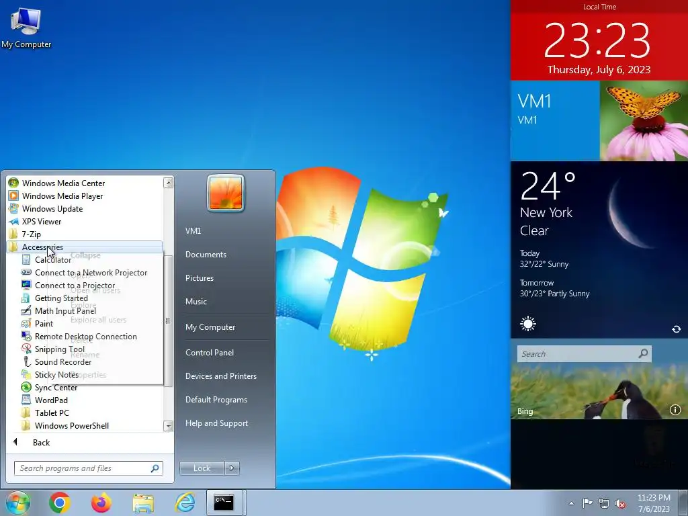Open Connect to a Projector
Image resolution: width=688 pixels, height=516 pixels.
pos(75,285)
